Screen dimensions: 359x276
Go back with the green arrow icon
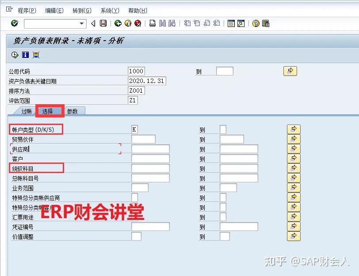coord(118,23)
